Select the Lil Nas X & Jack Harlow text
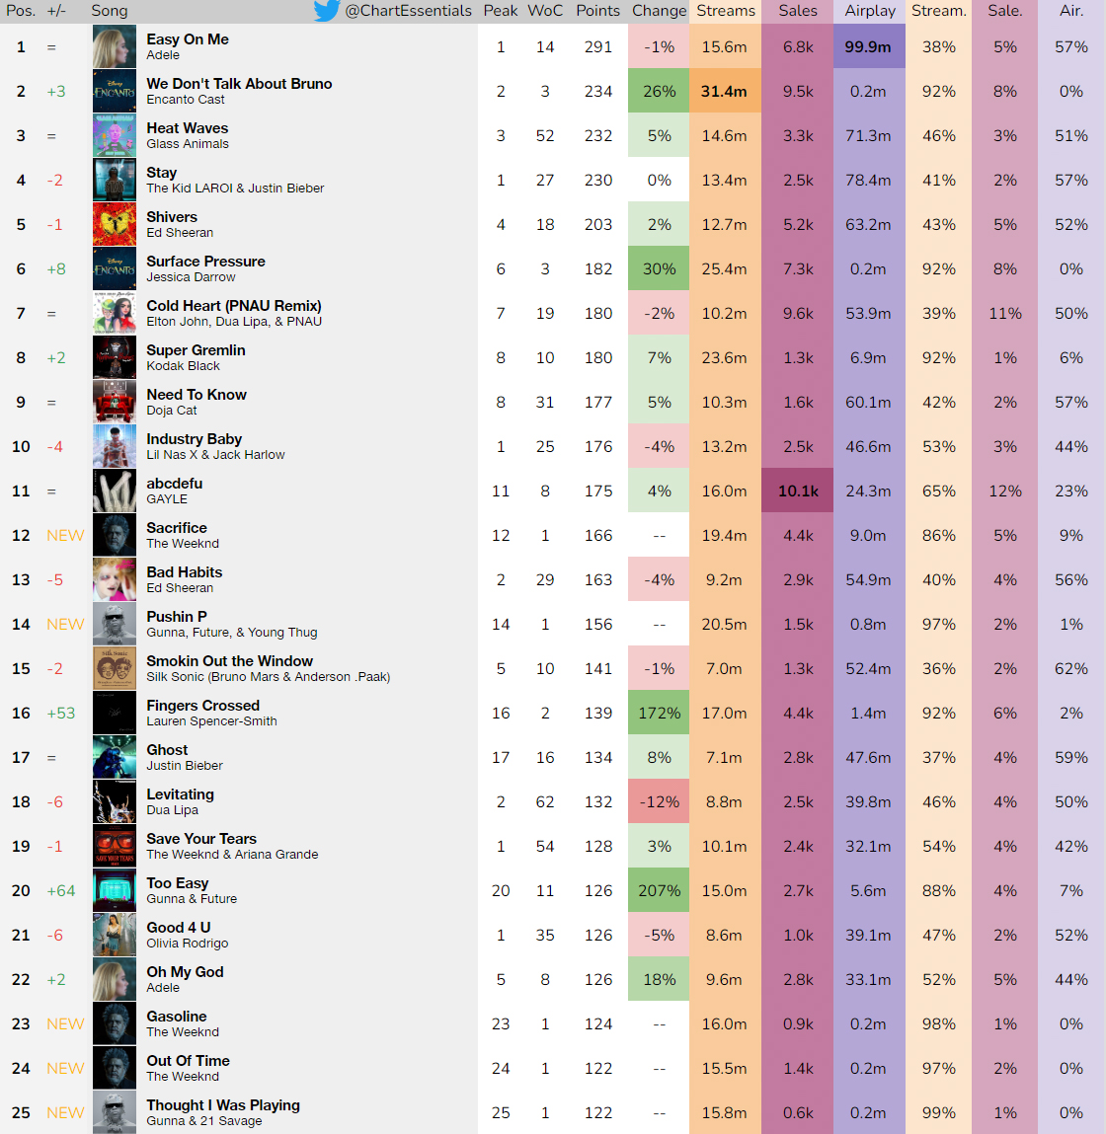 point(215,455)
